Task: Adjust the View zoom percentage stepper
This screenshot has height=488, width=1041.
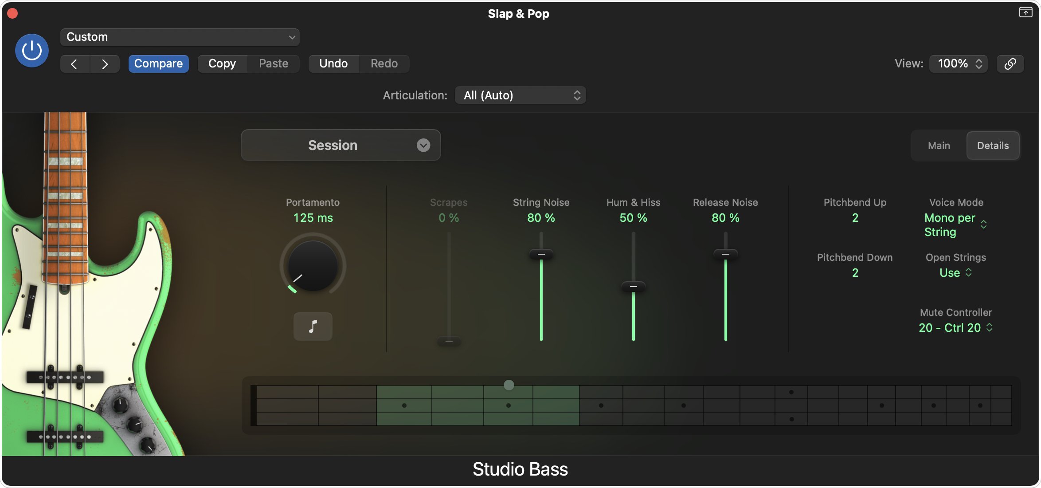Action: click(979, 63)
